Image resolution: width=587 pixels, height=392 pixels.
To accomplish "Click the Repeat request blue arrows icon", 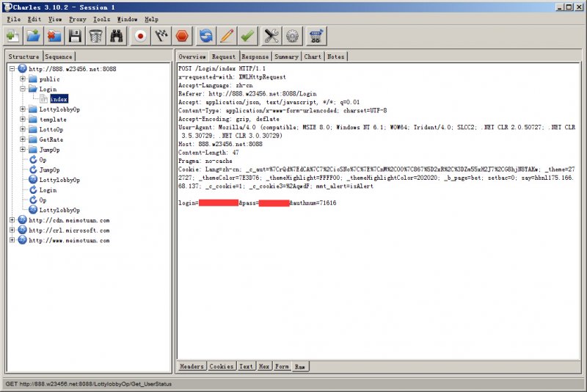I will [206, 36].
